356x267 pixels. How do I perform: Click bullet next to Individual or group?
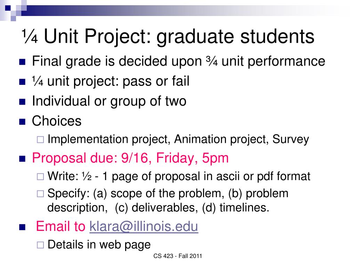click(22, 102)
